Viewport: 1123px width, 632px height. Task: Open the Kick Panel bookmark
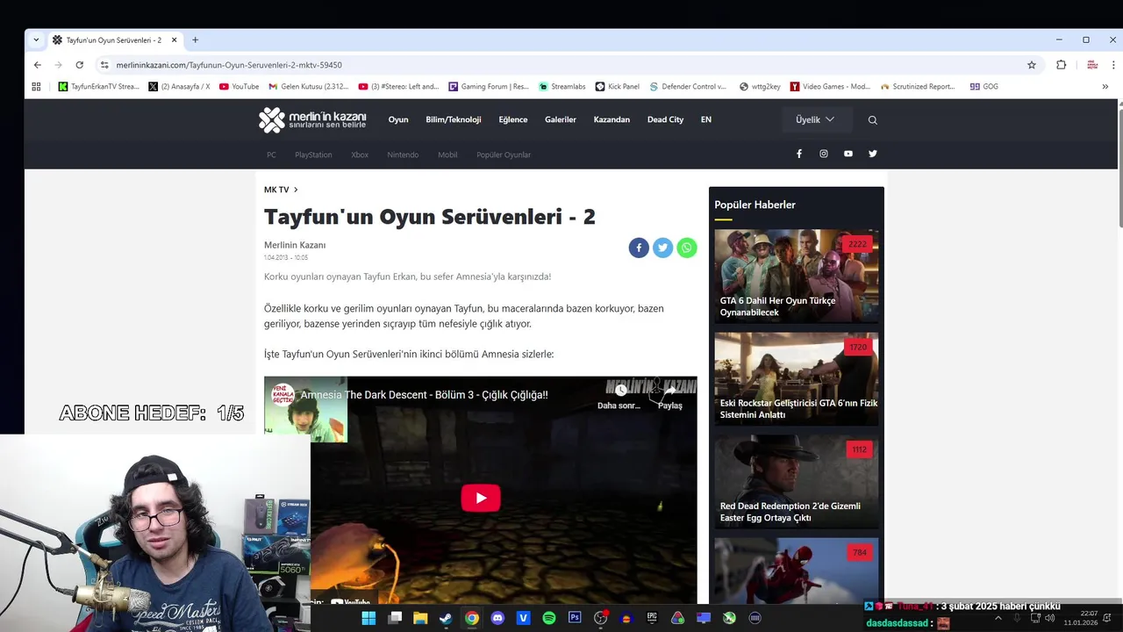tap(618, 87)
